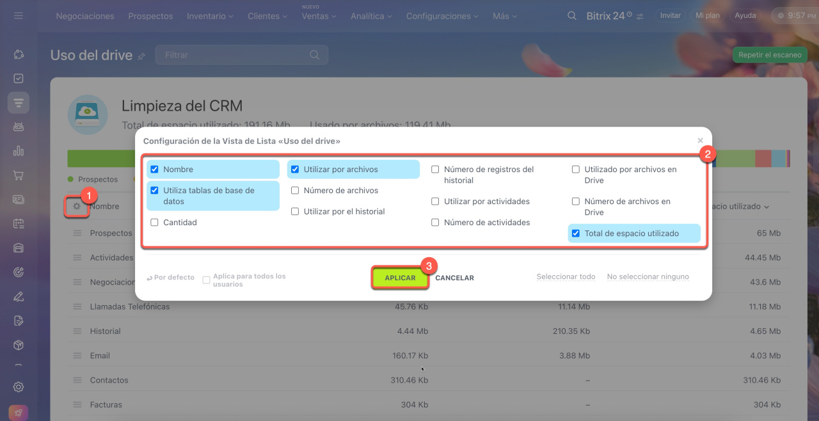819x421 pixels.
Task: Click the gear icon beside Nombre column
Action: pyautogui.click(x=77, y=206)
